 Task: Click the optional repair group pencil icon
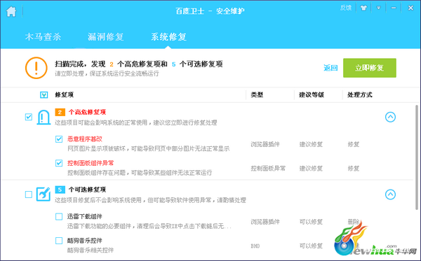(x=44, y=195)
